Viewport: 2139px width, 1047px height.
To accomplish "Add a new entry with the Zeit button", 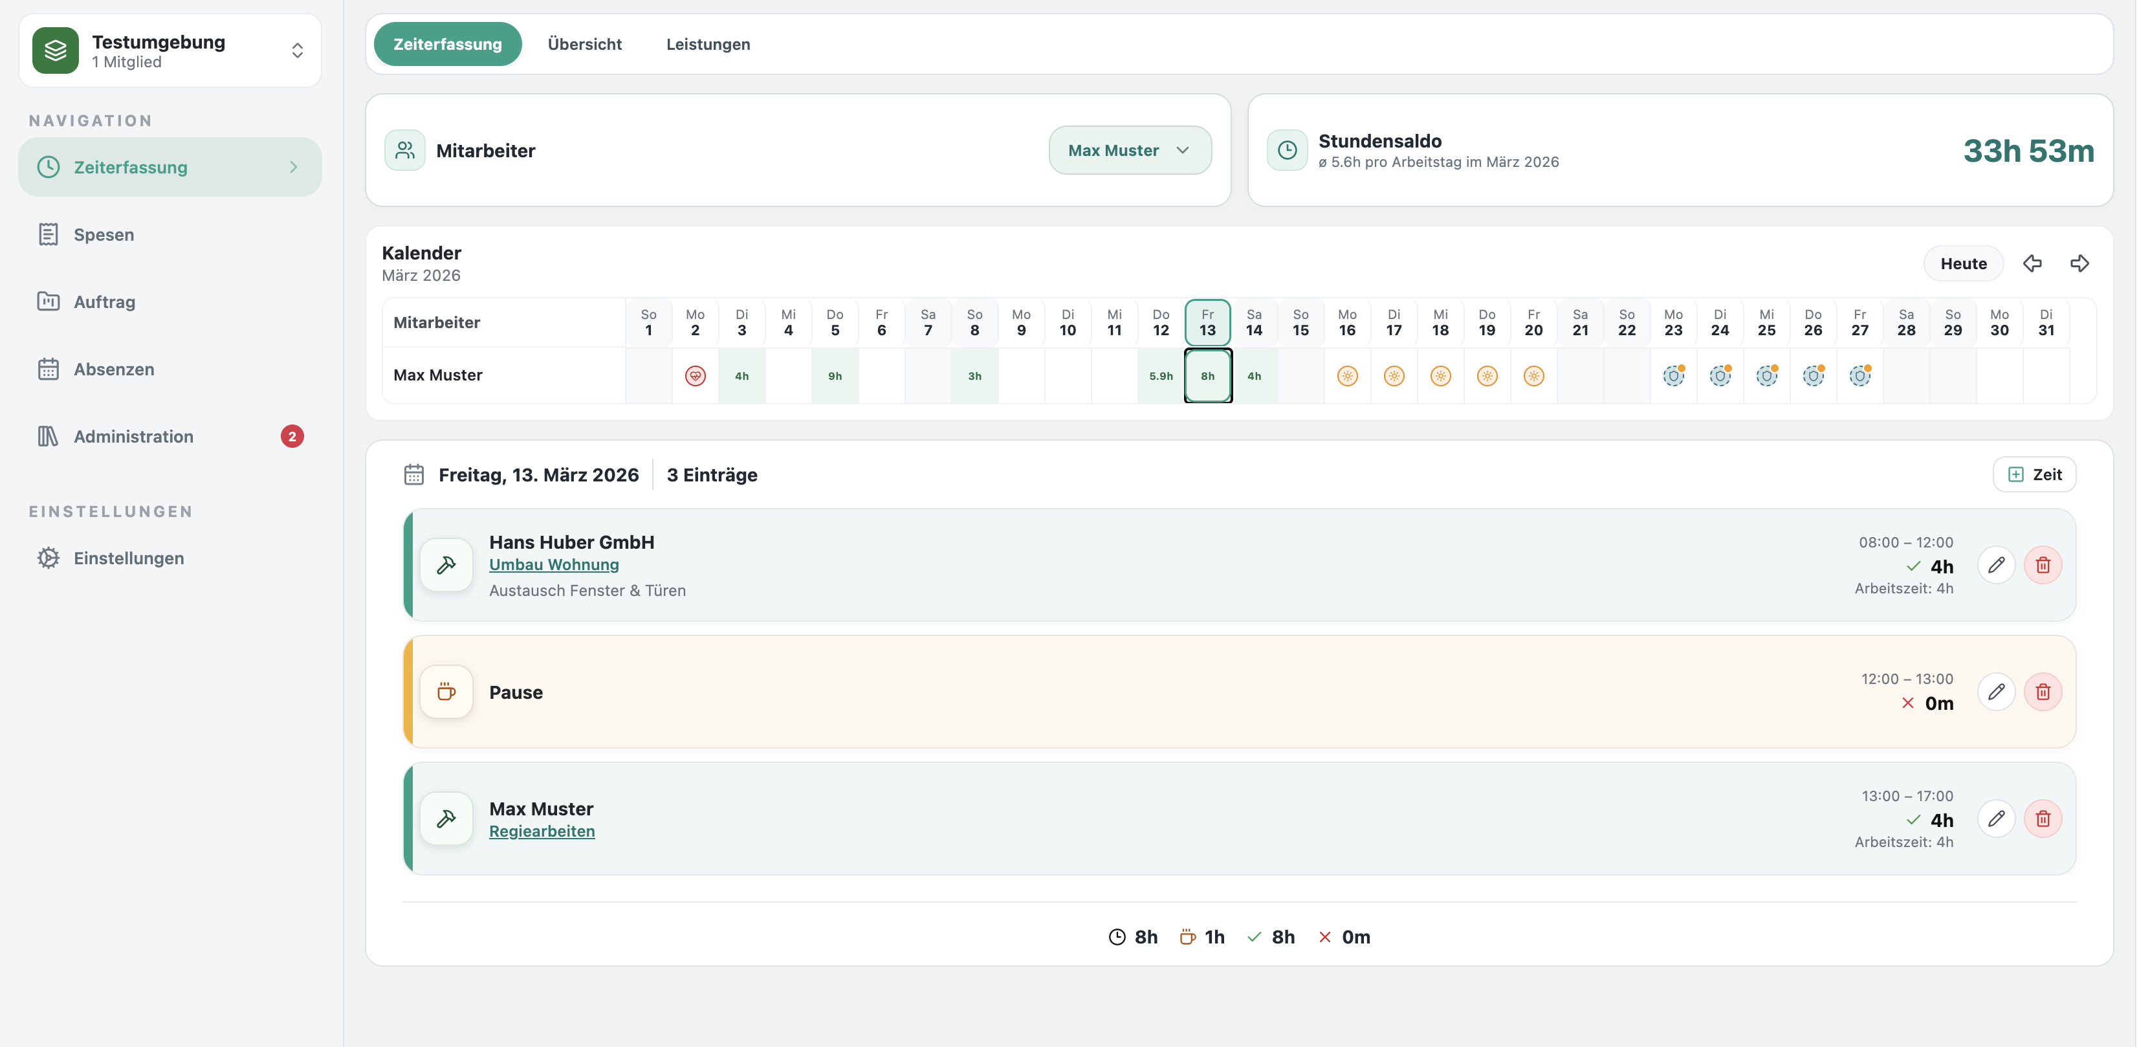I will pos(2034,474).
